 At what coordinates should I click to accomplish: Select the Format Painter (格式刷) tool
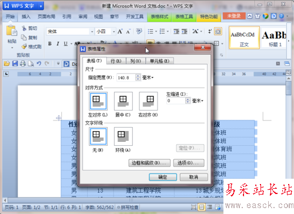pyautogui.click(x=31, y=46)
